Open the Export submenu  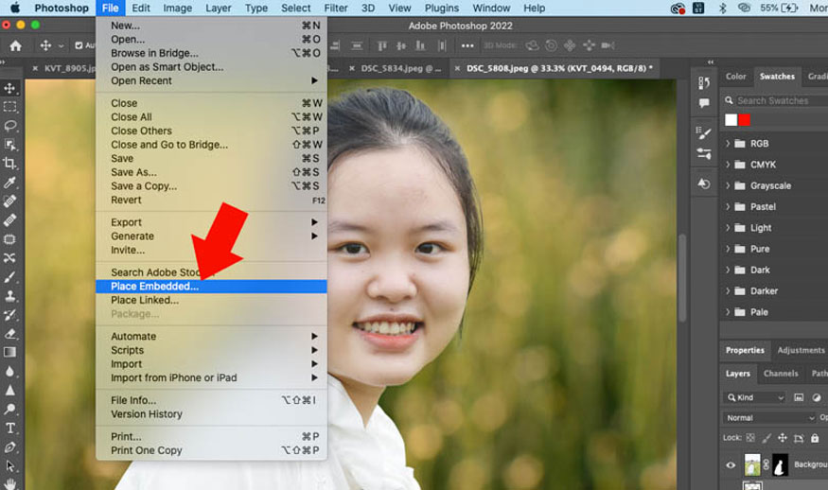coord(211,222)
